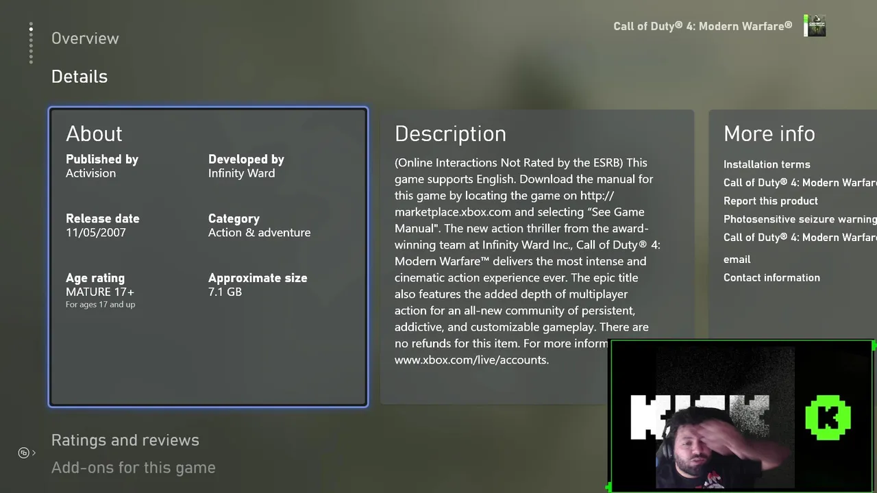The height and width of the screenshot is (493, 877).
Task: Click the 'Published by' label
Action: [102, 160]
